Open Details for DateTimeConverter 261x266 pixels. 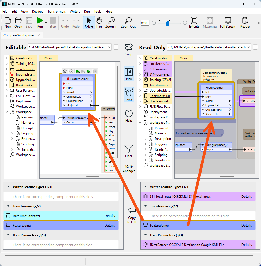pyautogui.click(x=110, y=216)
